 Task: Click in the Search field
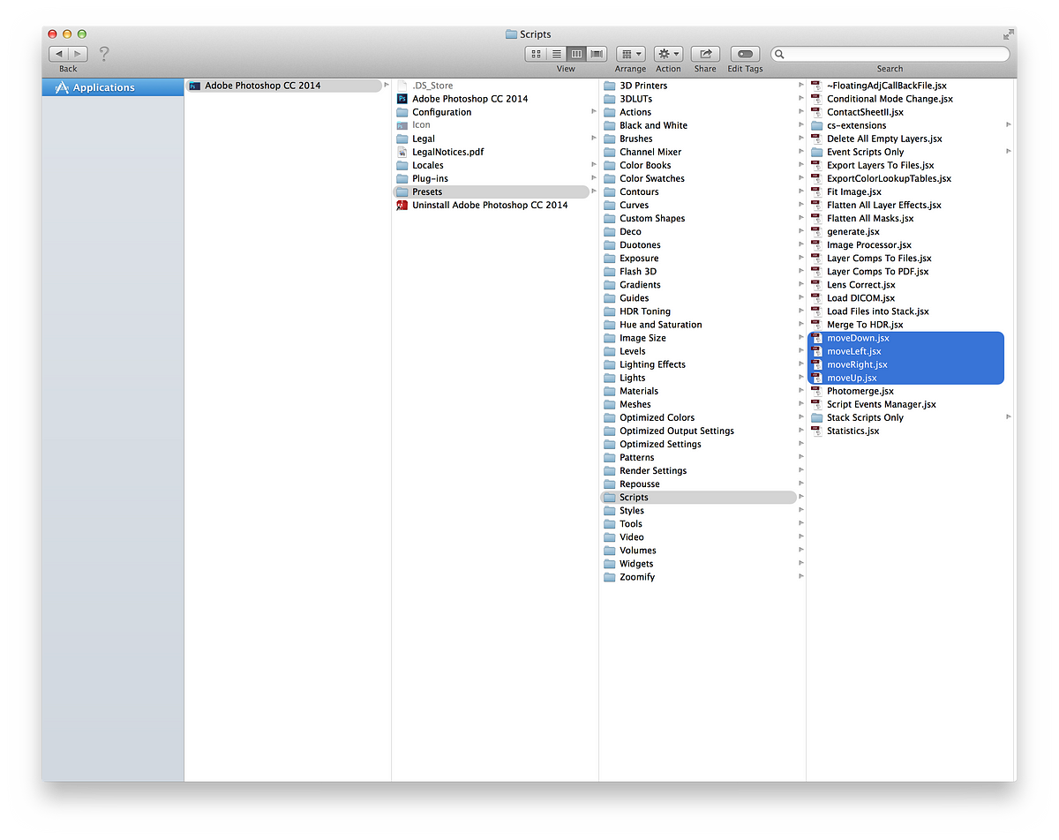click(890, 54)
